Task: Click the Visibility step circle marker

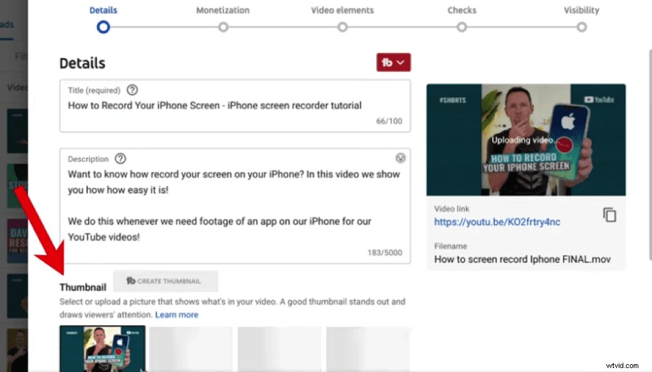Action: pyautogui.click(x=582, y=27)
